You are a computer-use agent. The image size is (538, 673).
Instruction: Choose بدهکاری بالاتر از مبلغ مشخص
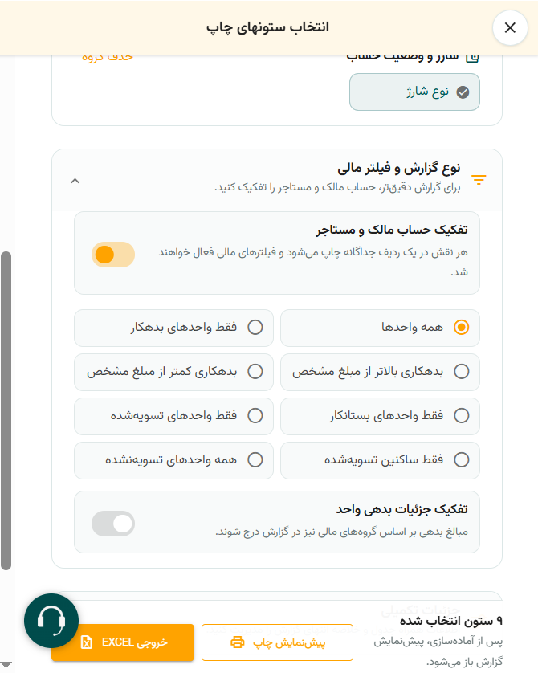click(380, 372)
